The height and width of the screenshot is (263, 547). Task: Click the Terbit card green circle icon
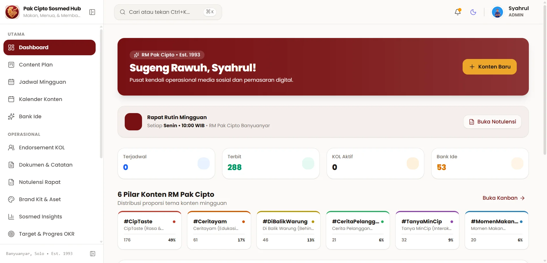click(308, 163)
